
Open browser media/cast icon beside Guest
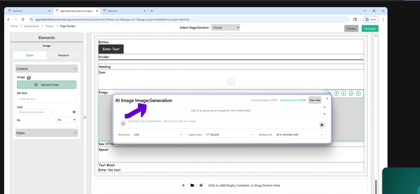pyautogui.click(x=355, y=19)
